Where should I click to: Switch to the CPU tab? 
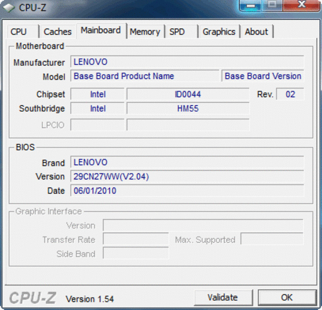pyautogui.click(x=23, y=32)
